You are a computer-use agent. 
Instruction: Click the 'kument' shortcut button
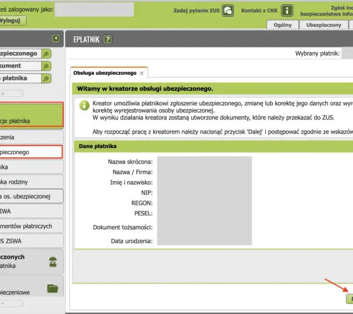[x=20, y=66]
